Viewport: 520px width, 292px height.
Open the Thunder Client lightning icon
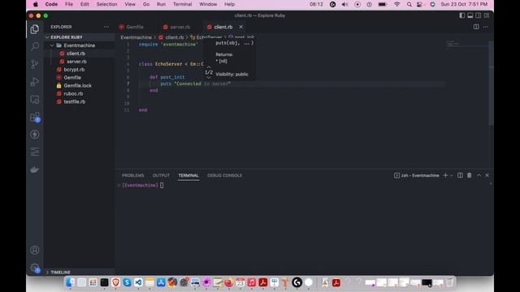34,135
